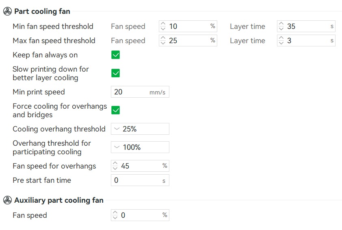Click the Min fan speed percentage field
Screen dimensions: 342x230
tap(188, 26)
